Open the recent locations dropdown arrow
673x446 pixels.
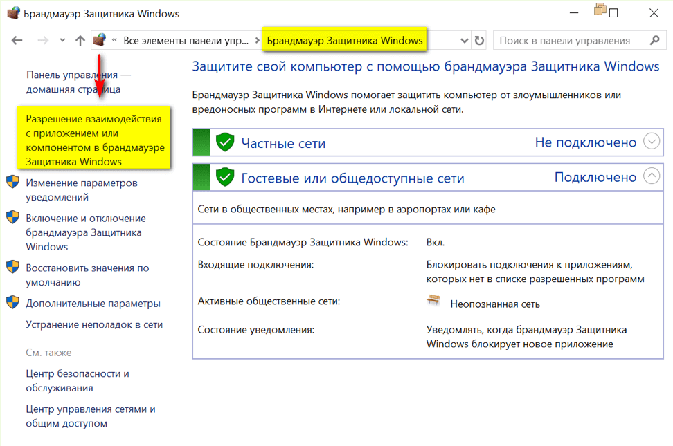pyautogui.click(x=62, y=41)
